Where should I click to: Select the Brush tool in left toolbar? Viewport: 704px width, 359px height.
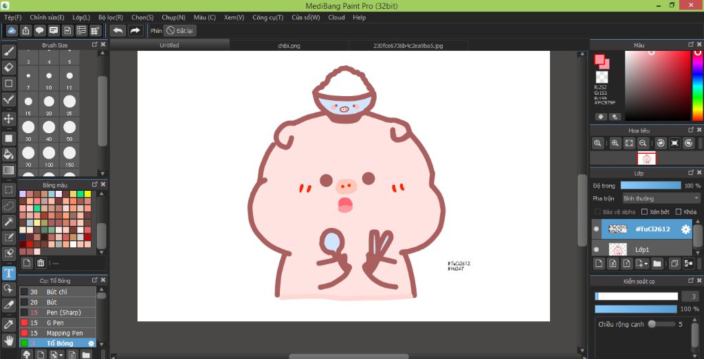point(8,52)
